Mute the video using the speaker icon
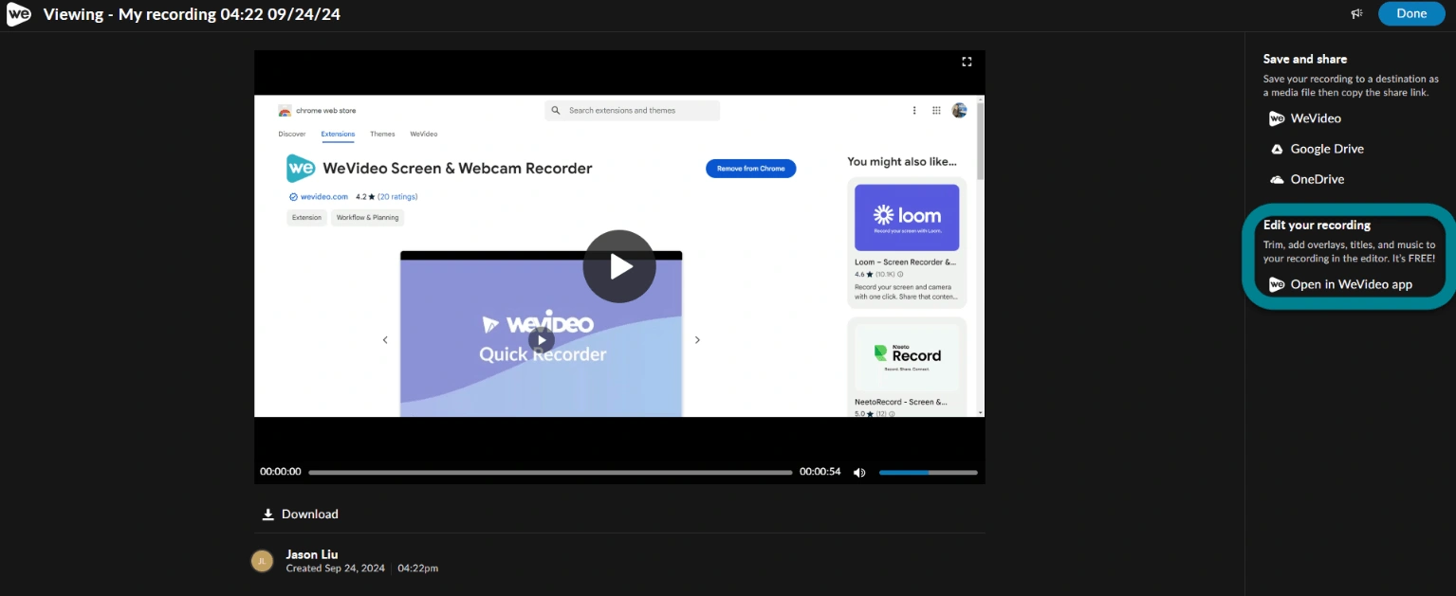The image size is (1456, 596). tap(859, 472)
